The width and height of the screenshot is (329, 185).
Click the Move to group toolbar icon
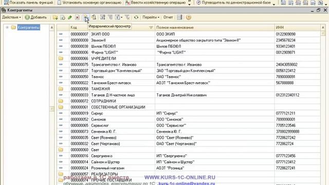[x=94, y=17]
